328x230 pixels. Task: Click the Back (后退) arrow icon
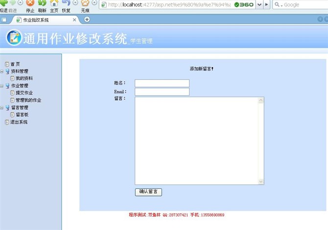tap(4, 3)
